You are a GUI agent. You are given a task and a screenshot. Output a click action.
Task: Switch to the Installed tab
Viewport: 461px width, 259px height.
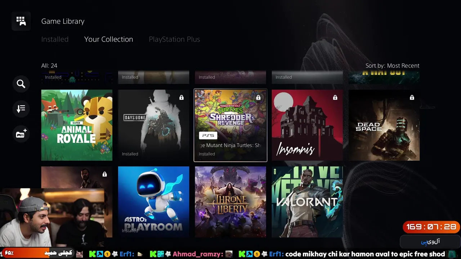point(55,39)
